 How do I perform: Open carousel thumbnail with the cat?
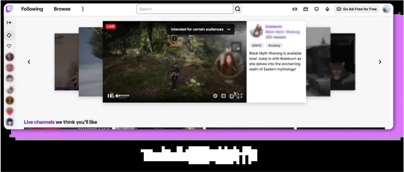(343, 62)
